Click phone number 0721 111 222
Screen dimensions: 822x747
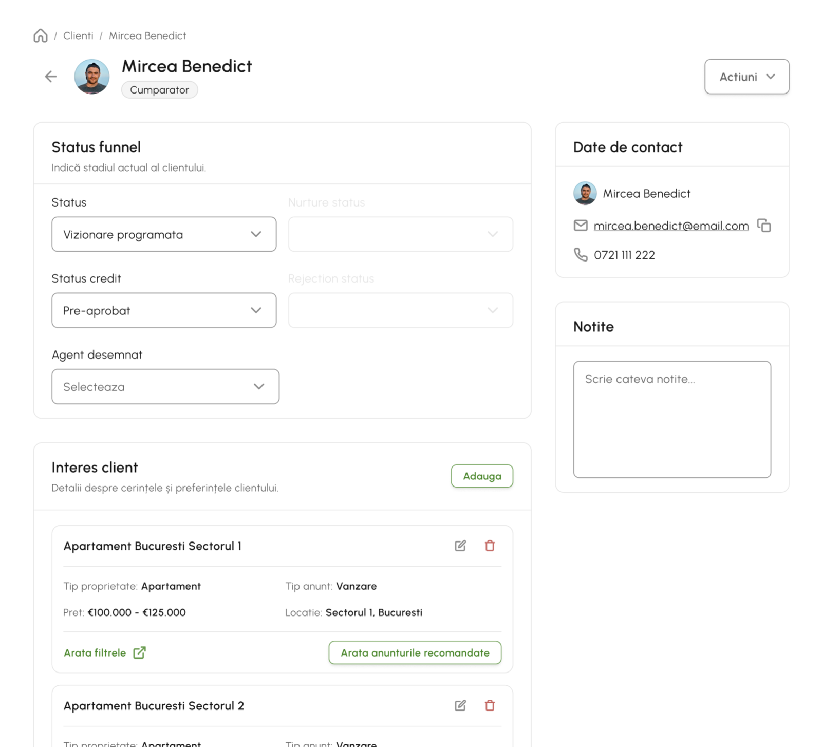624,255
